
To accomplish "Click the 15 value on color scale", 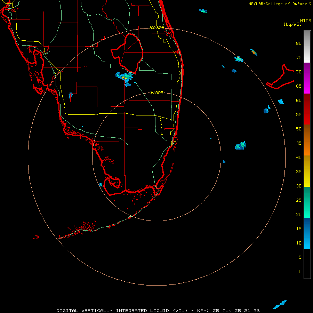I will tap(299, 229).
